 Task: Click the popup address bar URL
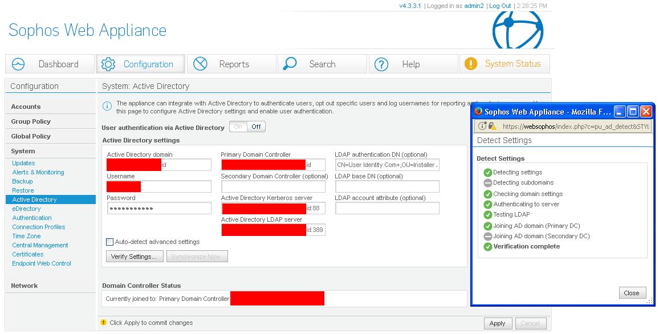point(575,127)
